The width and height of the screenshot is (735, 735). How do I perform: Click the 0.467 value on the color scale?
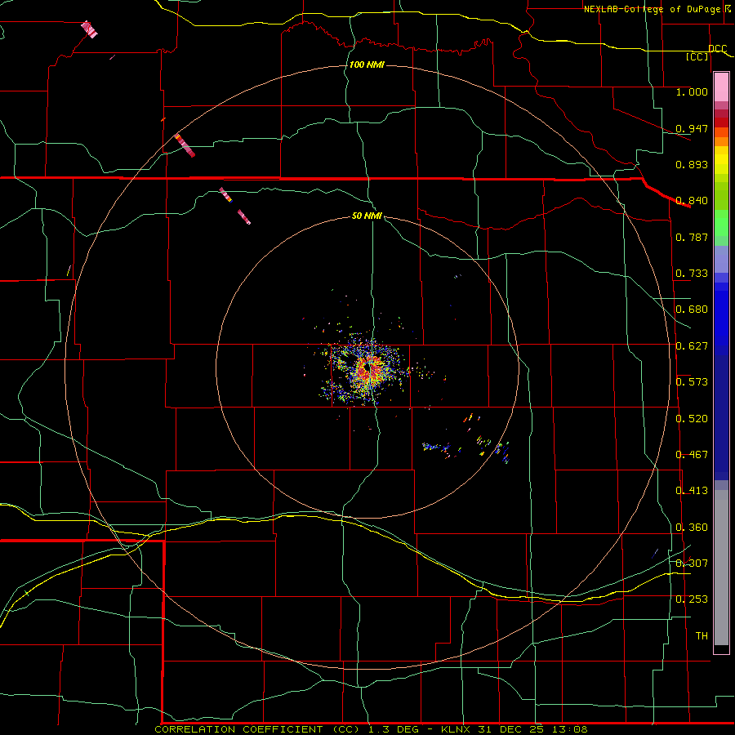(692, 455)
